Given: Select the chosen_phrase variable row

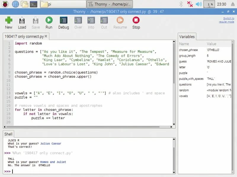Looking at the screenshot, I should coord(205,50).
